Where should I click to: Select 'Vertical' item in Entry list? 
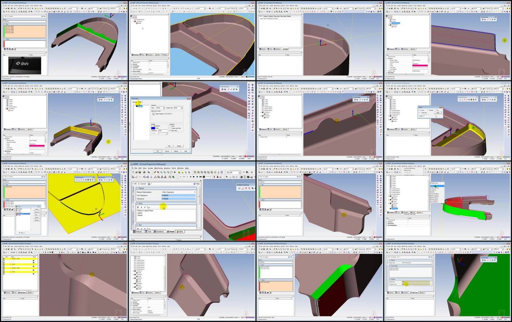[140, 215]
